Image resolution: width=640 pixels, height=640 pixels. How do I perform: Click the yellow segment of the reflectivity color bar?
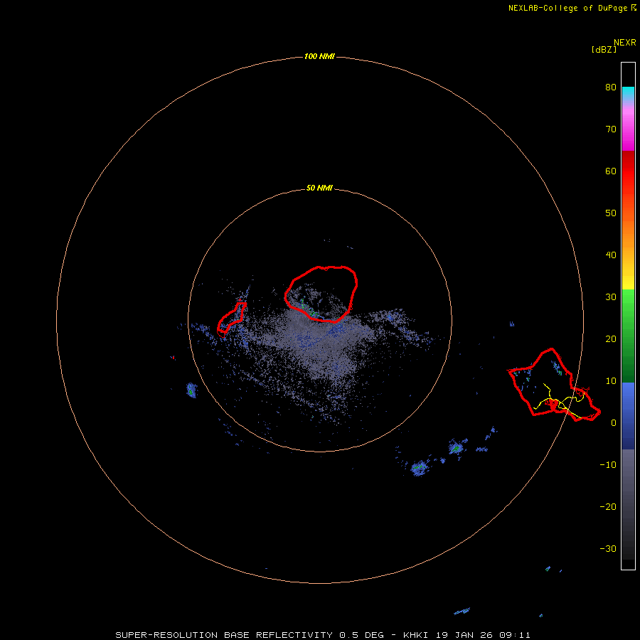(628, 282)
